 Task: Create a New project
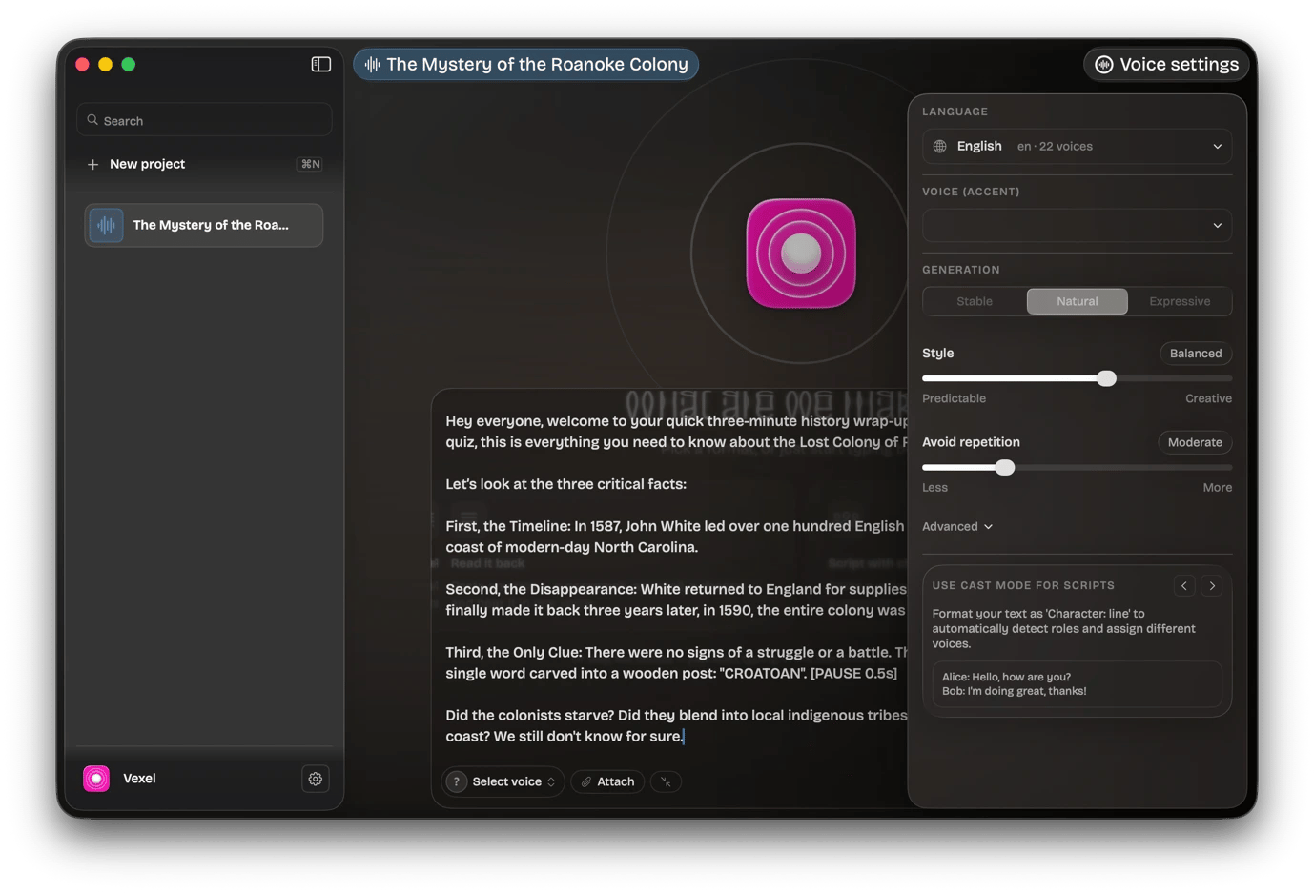(x=204, y=164)
